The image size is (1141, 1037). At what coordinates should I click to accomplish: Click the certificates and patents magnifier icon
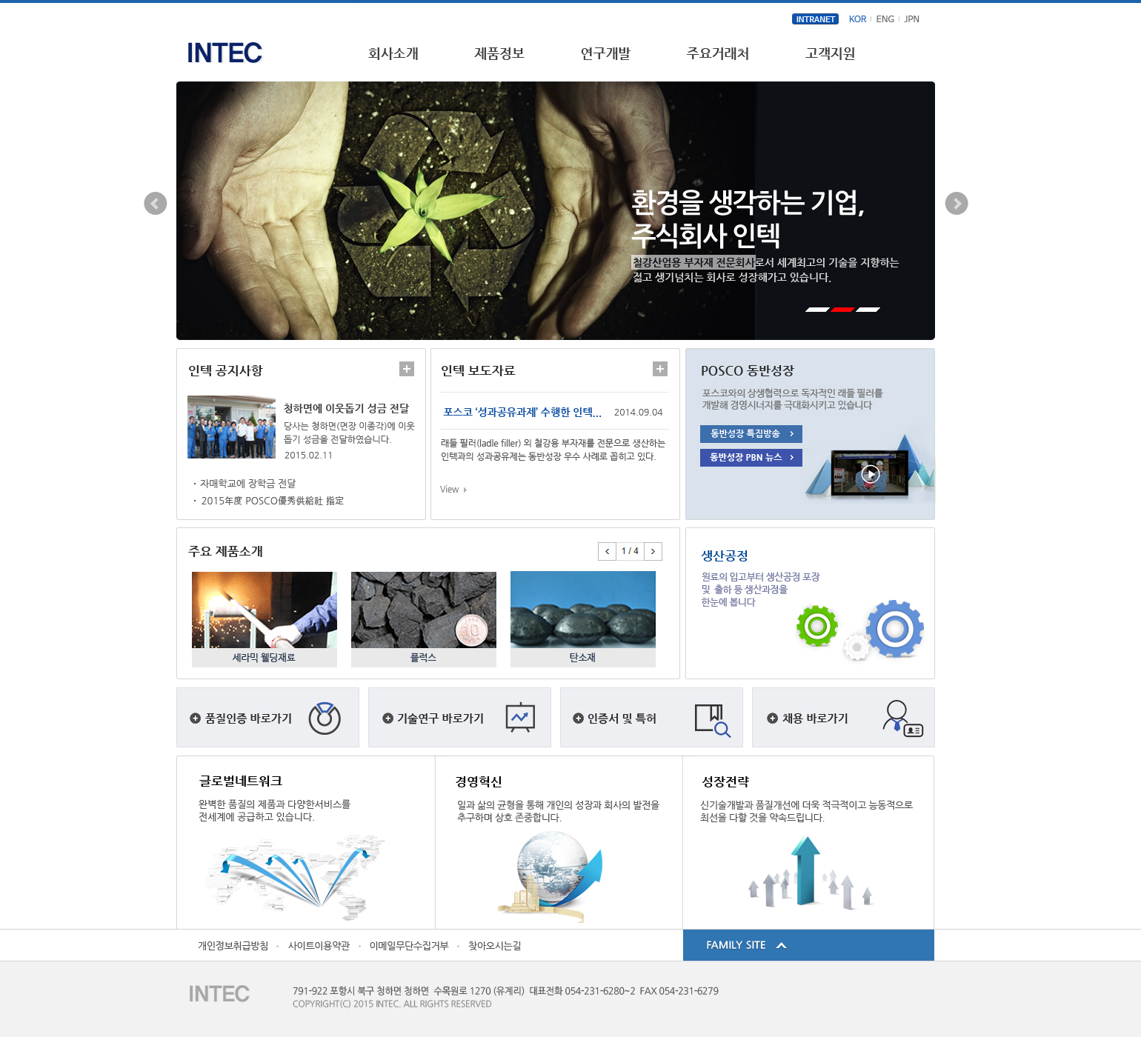pyautogui.click(x=712, y=719)
